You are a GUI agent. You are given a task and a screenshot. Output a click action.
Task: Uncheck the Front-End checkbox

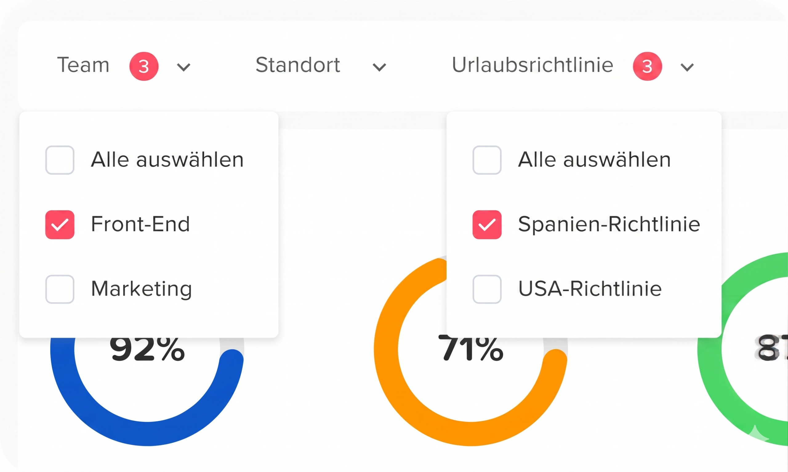pyautogui.click(x=60, y=224)
